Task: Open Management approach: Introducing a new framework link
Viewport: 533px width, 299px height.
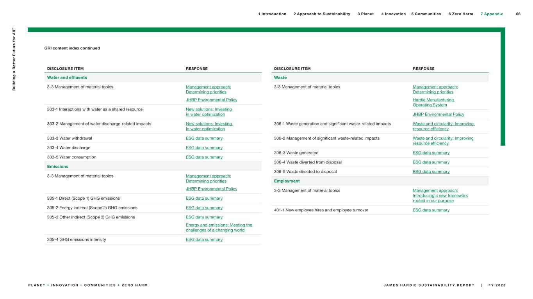Action: pos(440,195)
